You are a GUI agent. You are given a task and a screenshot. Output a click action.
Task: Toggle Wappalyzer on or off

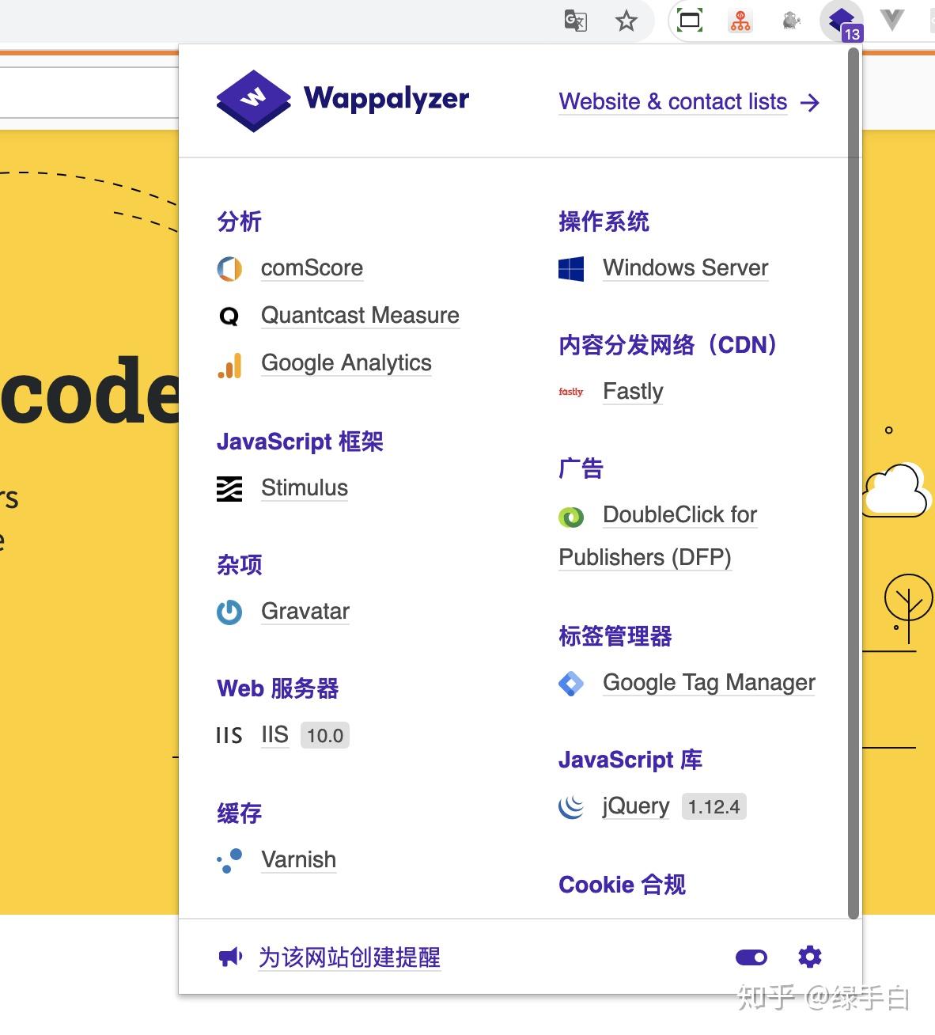tap(751, 957)
